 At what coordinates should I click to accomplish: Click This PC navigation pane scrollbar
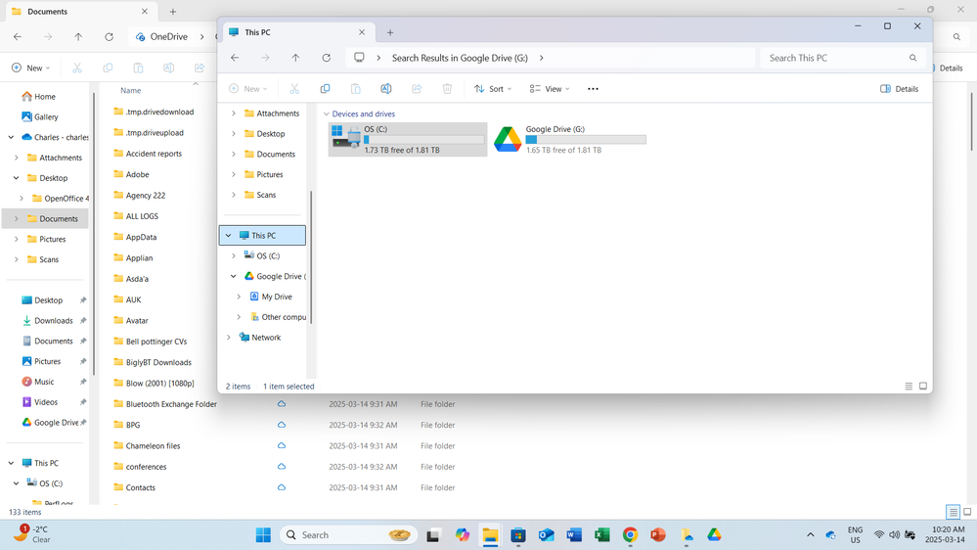click(x=311, y=257)
